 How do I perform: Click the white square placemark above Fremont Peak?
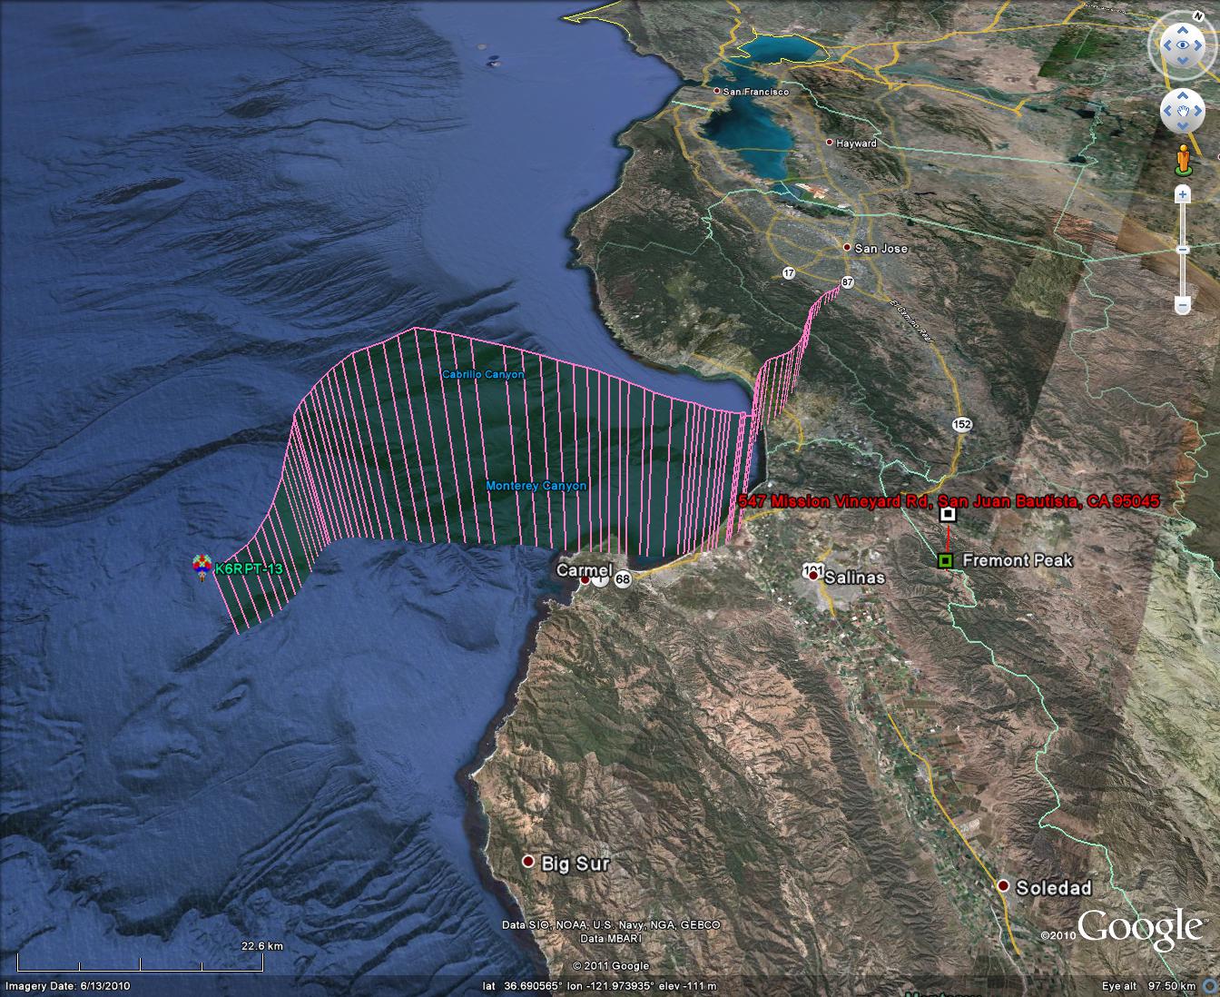948,515
